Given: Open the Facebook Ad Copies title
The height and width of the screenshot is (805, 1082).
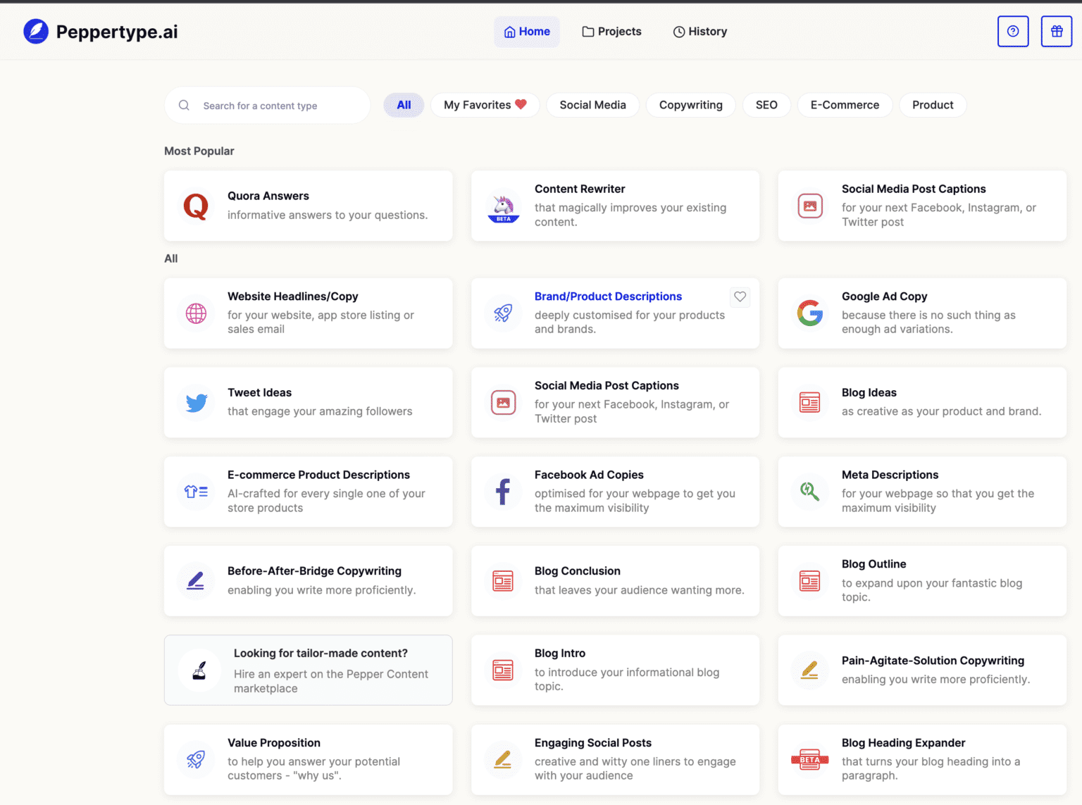Looking at the screenshot, I should [589, 475].
